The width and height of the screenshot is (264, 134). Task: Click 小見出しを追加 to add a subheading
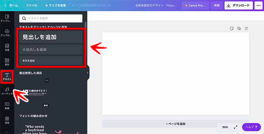51,50
